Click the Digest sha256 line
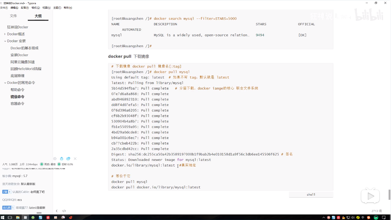The width and height of the screenshot is (391, 220). [202, 154]
